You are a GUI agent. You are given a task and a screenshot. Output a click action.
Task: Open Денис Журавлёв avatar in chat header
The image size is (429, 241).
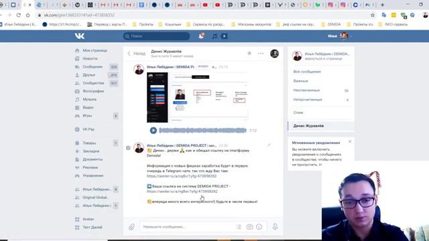click(274, 54)
